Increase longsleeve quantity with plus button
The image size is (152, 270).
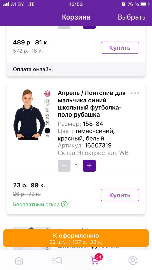(x=89, y=166)
